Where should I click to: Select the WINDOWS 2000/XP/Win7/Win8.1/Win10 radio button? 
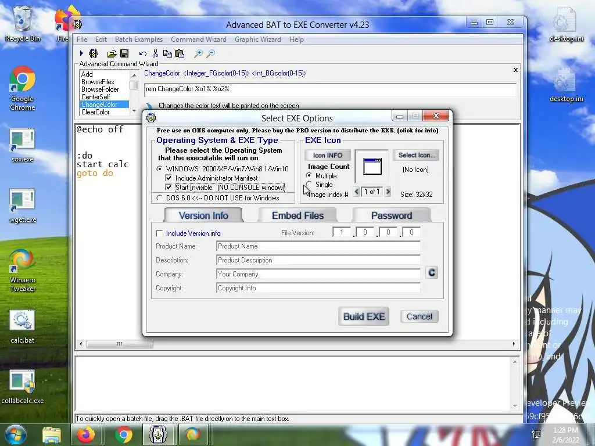click(x=159, y=169)
